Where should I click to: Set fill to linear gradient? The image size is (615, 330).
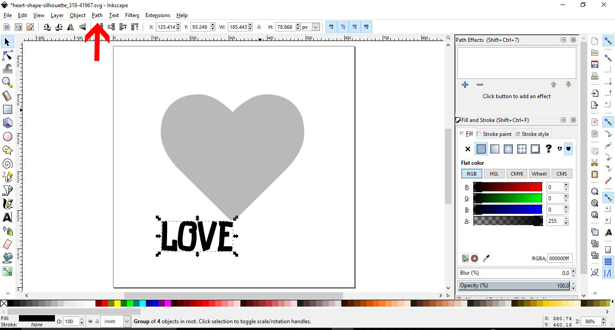[x=494, y=149]
